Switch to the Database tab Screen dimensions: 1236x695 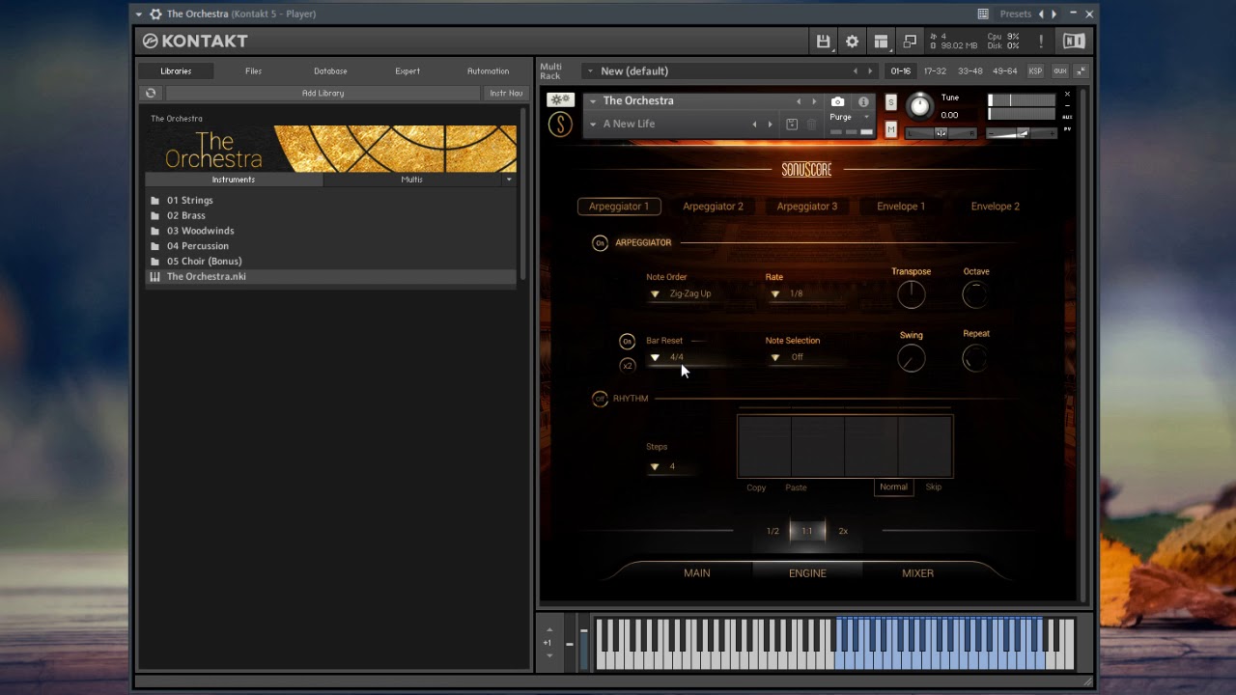330,71
